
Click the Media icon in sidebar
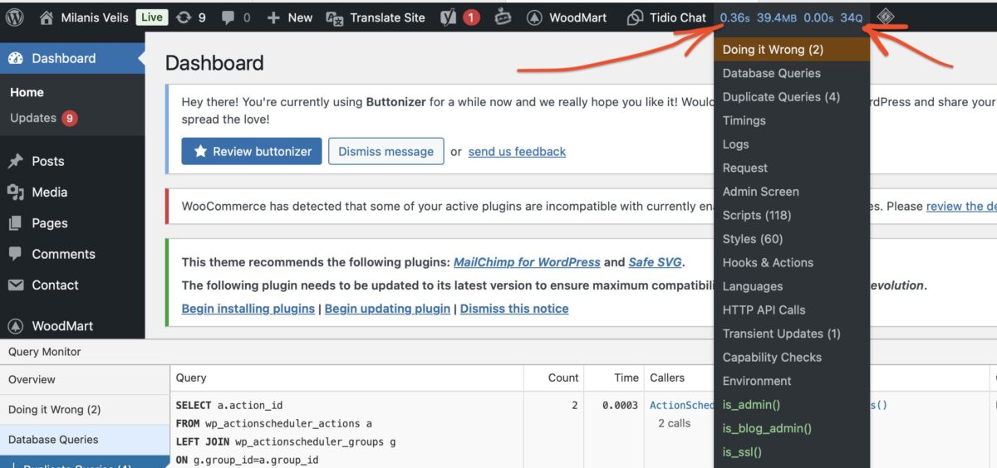coord(15,192)
